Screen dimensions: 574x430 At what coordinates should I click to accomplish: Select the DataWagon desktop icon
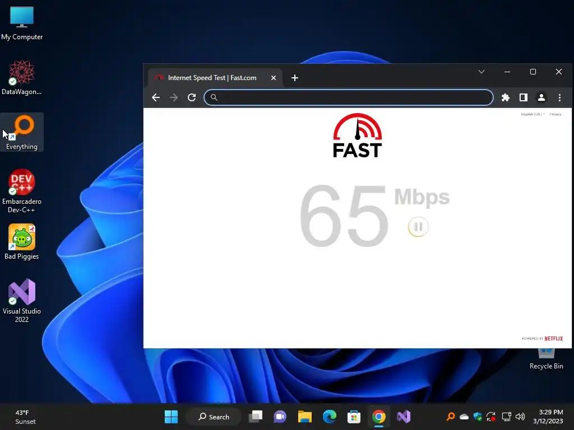click(x=22, y=77)
